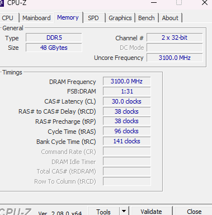The image size is (212, 215).
Task: Switch to the Graphics tab
Action: [x=120, y=18]
